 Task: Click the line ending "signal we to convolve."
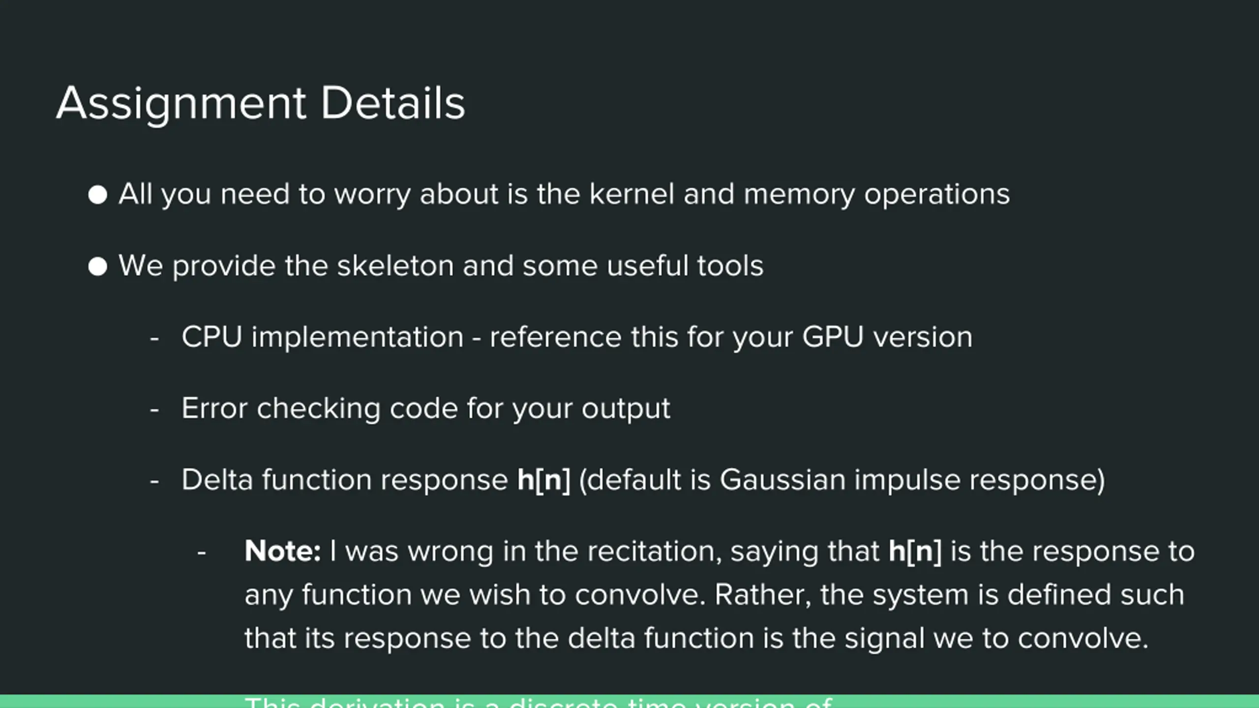tap(697, 638)
